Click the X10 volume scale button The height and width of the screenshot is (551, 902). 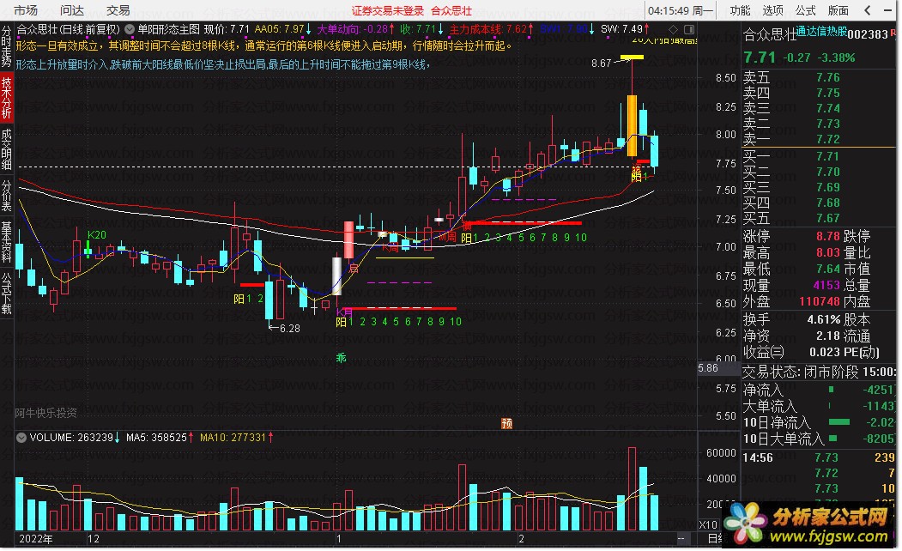(708, 524)
